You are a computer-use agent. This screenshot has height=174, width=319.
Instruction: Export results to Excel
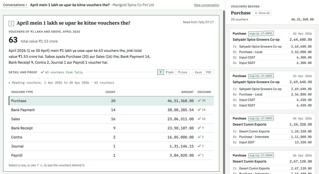click(x=198, y=72)
